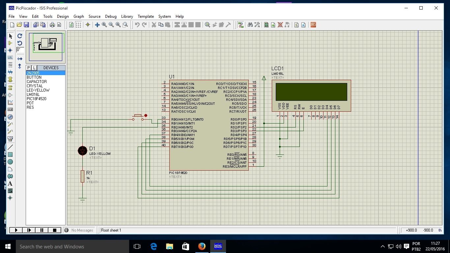Screen dimensions: 450x253
Task: Open an existing design file
Action: [x=19, y=25]
